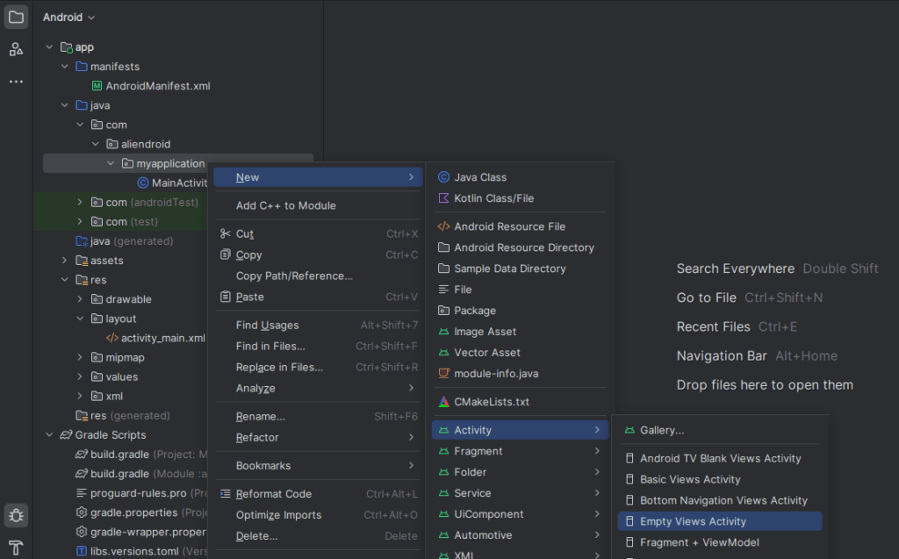Click the activity_main.xml file icon
This screenshot has width=899, height=559.
[x=111, y=338]
